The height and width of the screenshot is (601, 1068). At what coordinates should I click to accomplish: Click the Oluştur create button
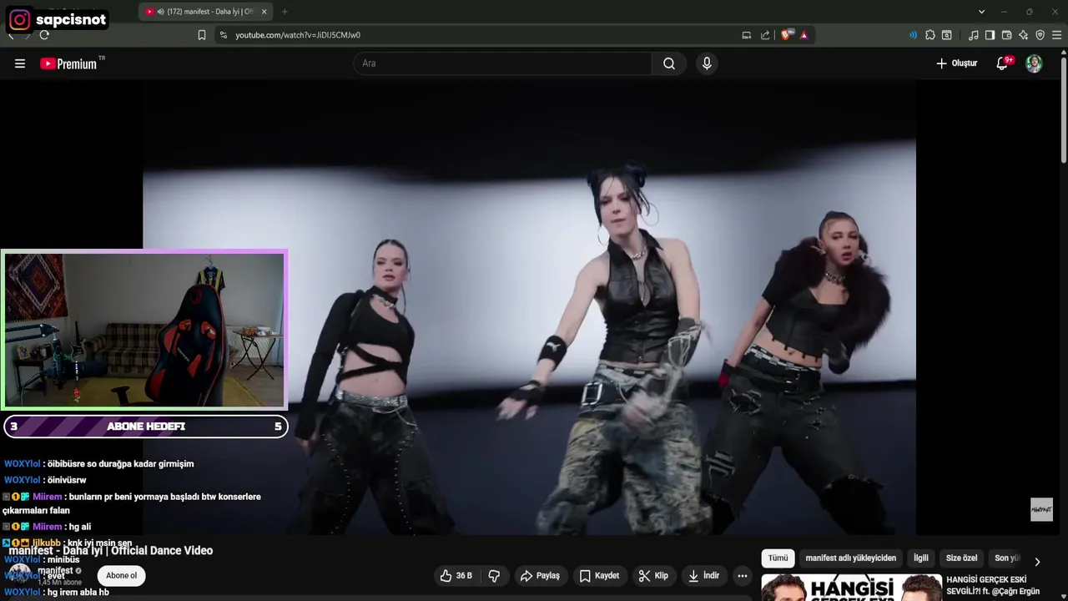click(956, 63)
